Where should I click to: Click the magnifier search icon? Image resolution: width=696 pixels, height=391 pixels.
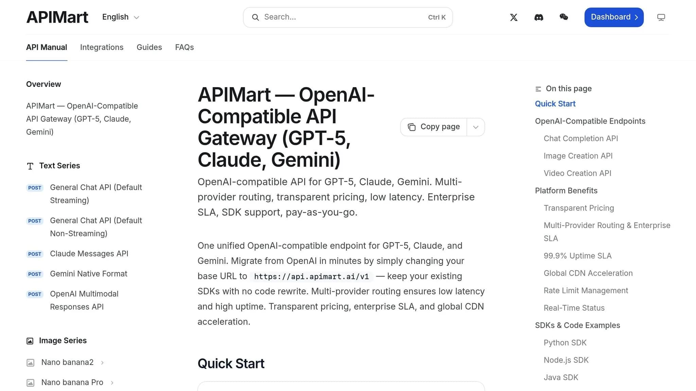tap(255, 17)
